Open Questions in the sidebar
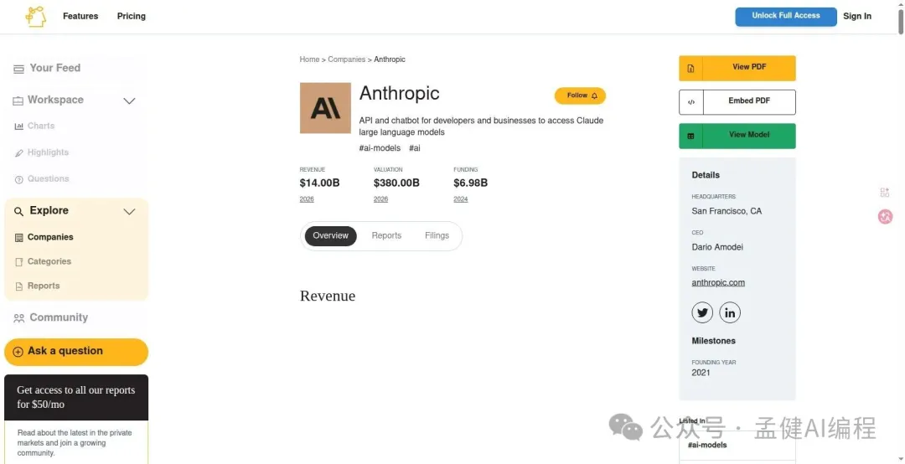The image size is (905, 464). coord(48,179)
